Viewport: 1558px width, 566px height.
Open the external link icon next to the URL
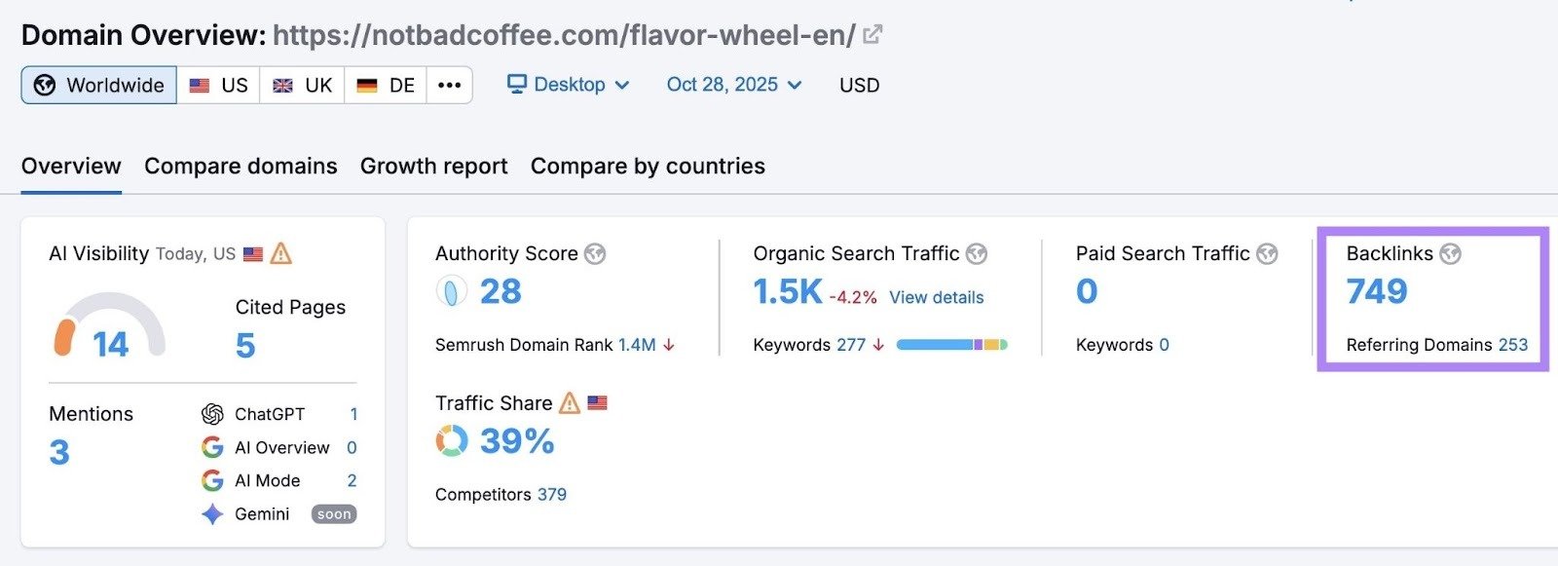coord(872,32)
